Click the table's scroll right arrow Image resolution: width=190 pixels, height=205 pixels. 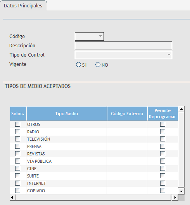[x=175, y=197]
